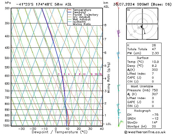Click the Pressure (mb) value '750'
The image size is (174, 134).
click(155, 90)
